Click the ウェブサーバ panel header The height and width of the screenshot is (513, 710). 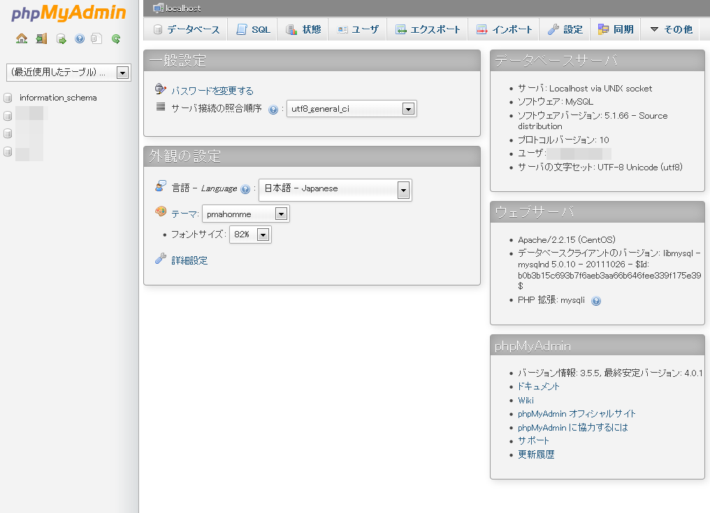pyautogui.click(x=597, y=211)
